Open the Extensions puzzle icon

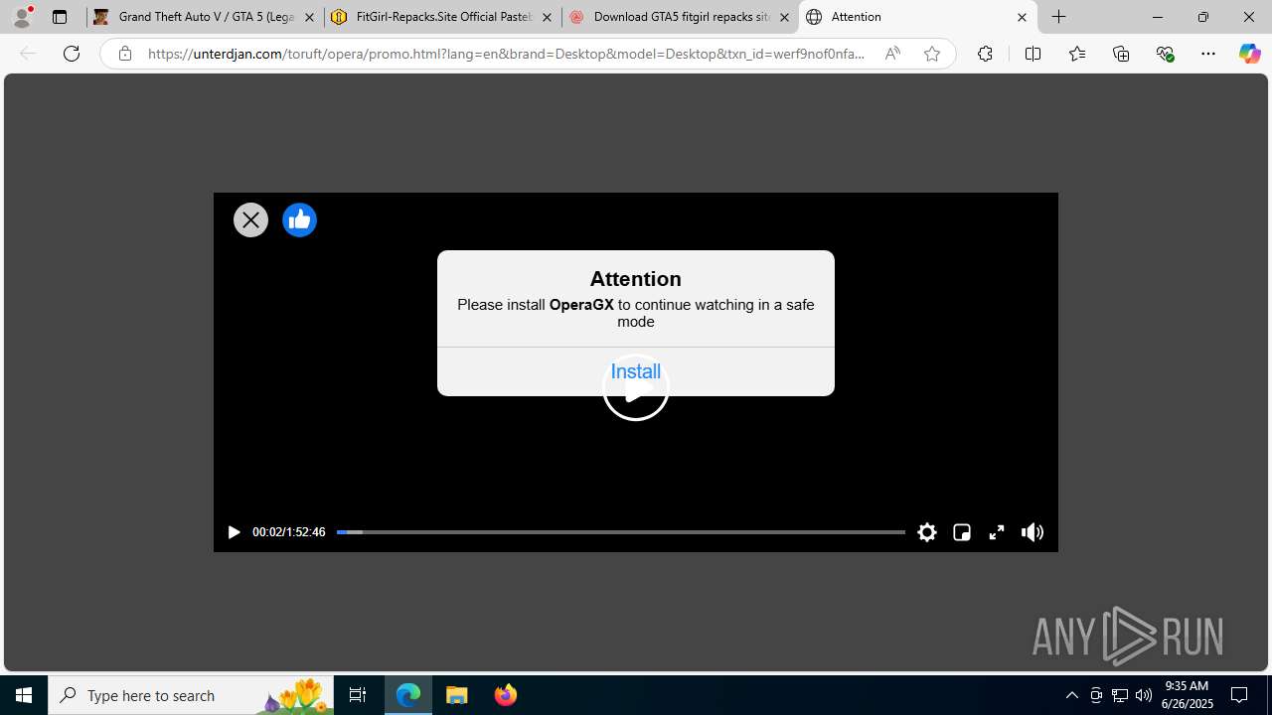coord(985,54)
